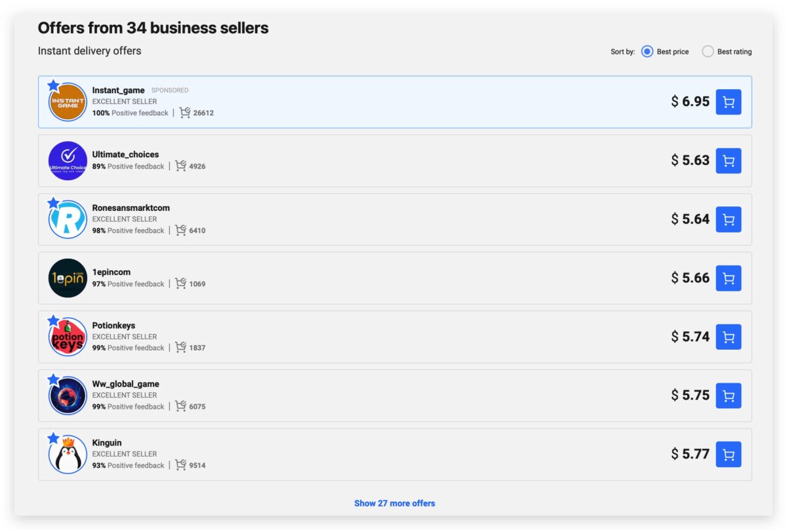Viewport: 787px width, 530px height.
Task: Add Ultimate_choices $5.63 offer to cart
Action: click(728, 161)
